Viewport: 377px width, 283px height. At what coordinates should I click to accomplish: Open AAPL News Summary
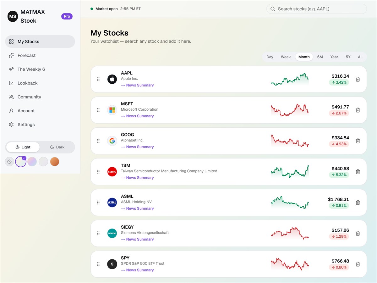click(137, 85)
